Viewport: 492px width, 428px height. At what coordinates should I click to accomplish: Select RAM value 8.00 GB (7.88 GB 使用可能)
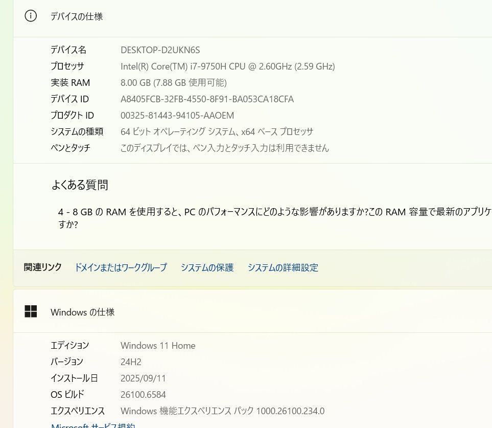tap(174, 83)
